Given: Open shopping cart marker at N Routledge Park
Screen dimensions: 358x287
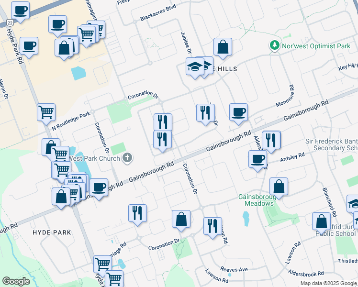Looking at the screenshot, I should 46,112.
